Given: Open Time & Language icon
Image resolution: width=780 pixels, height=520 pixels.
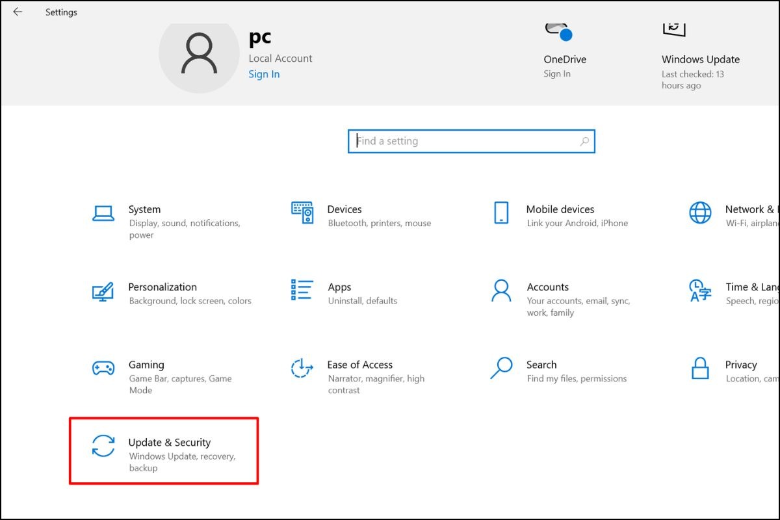Looking at the screenshot, I should tap(700, 291).
